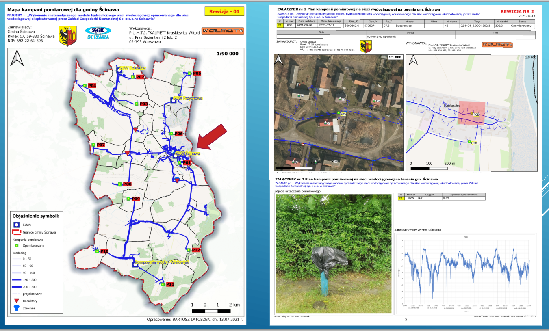Click the blue Zbiorniki symbol in the legend
The height and width of the screenshot is (331, 549).
[16, 308]
